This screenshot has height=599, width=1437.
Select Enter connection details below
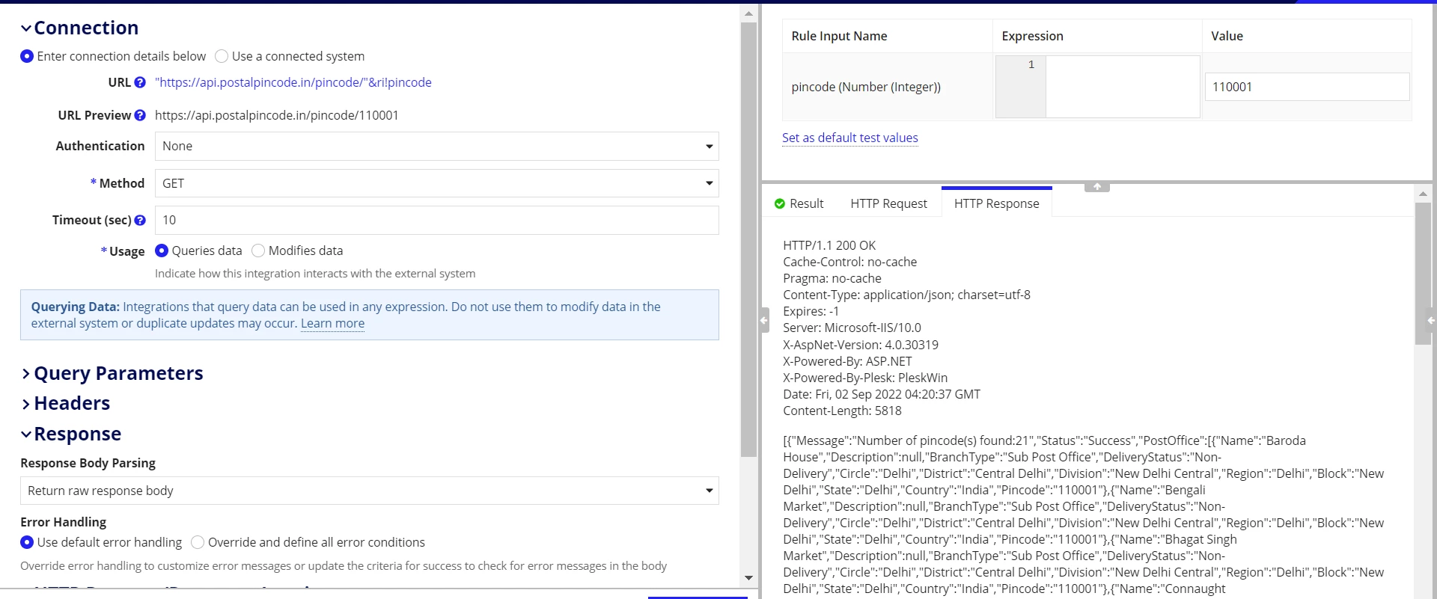click(x=27, y=56)
